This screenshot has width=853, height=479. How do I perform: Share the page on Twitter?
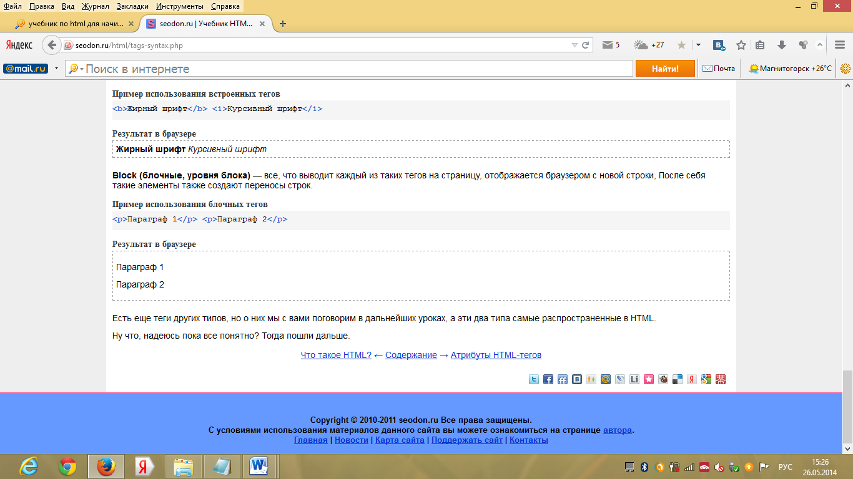click(534, 379)
